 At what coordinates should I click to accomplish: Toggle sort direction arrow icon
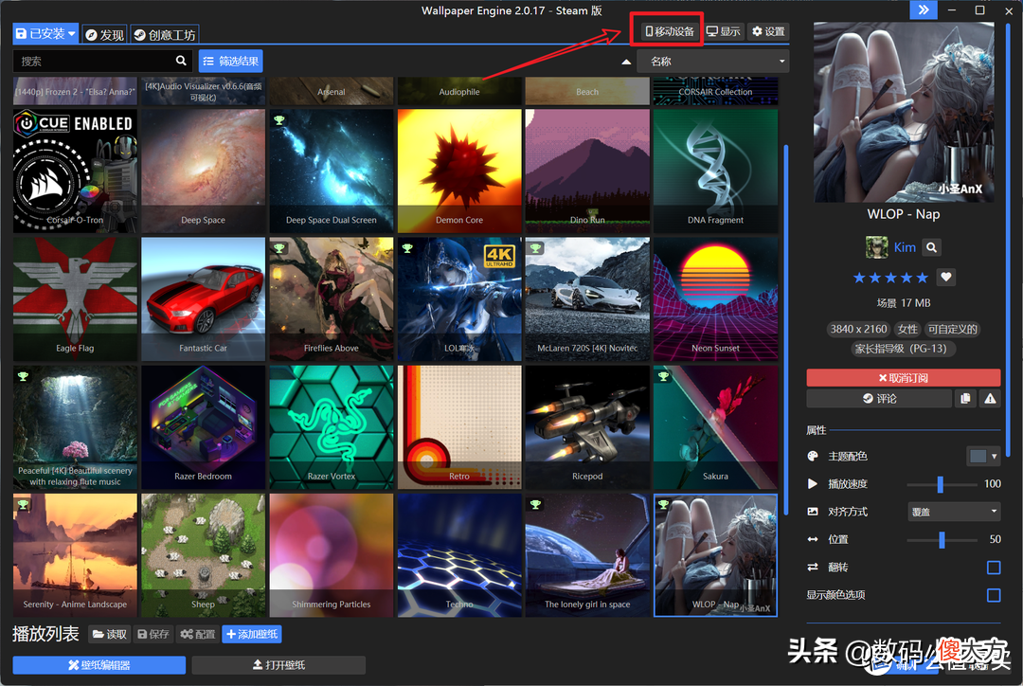click(x=626, y=62)
